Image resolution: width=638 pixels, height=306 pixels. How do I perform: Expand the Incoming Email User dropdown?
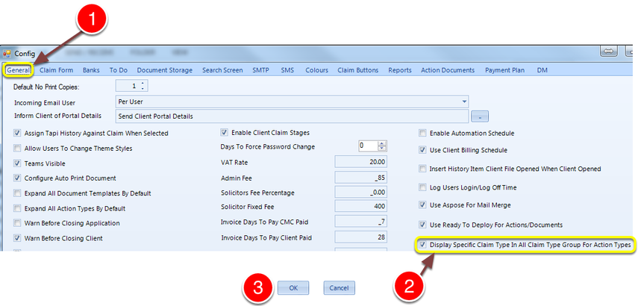[464, 102]
